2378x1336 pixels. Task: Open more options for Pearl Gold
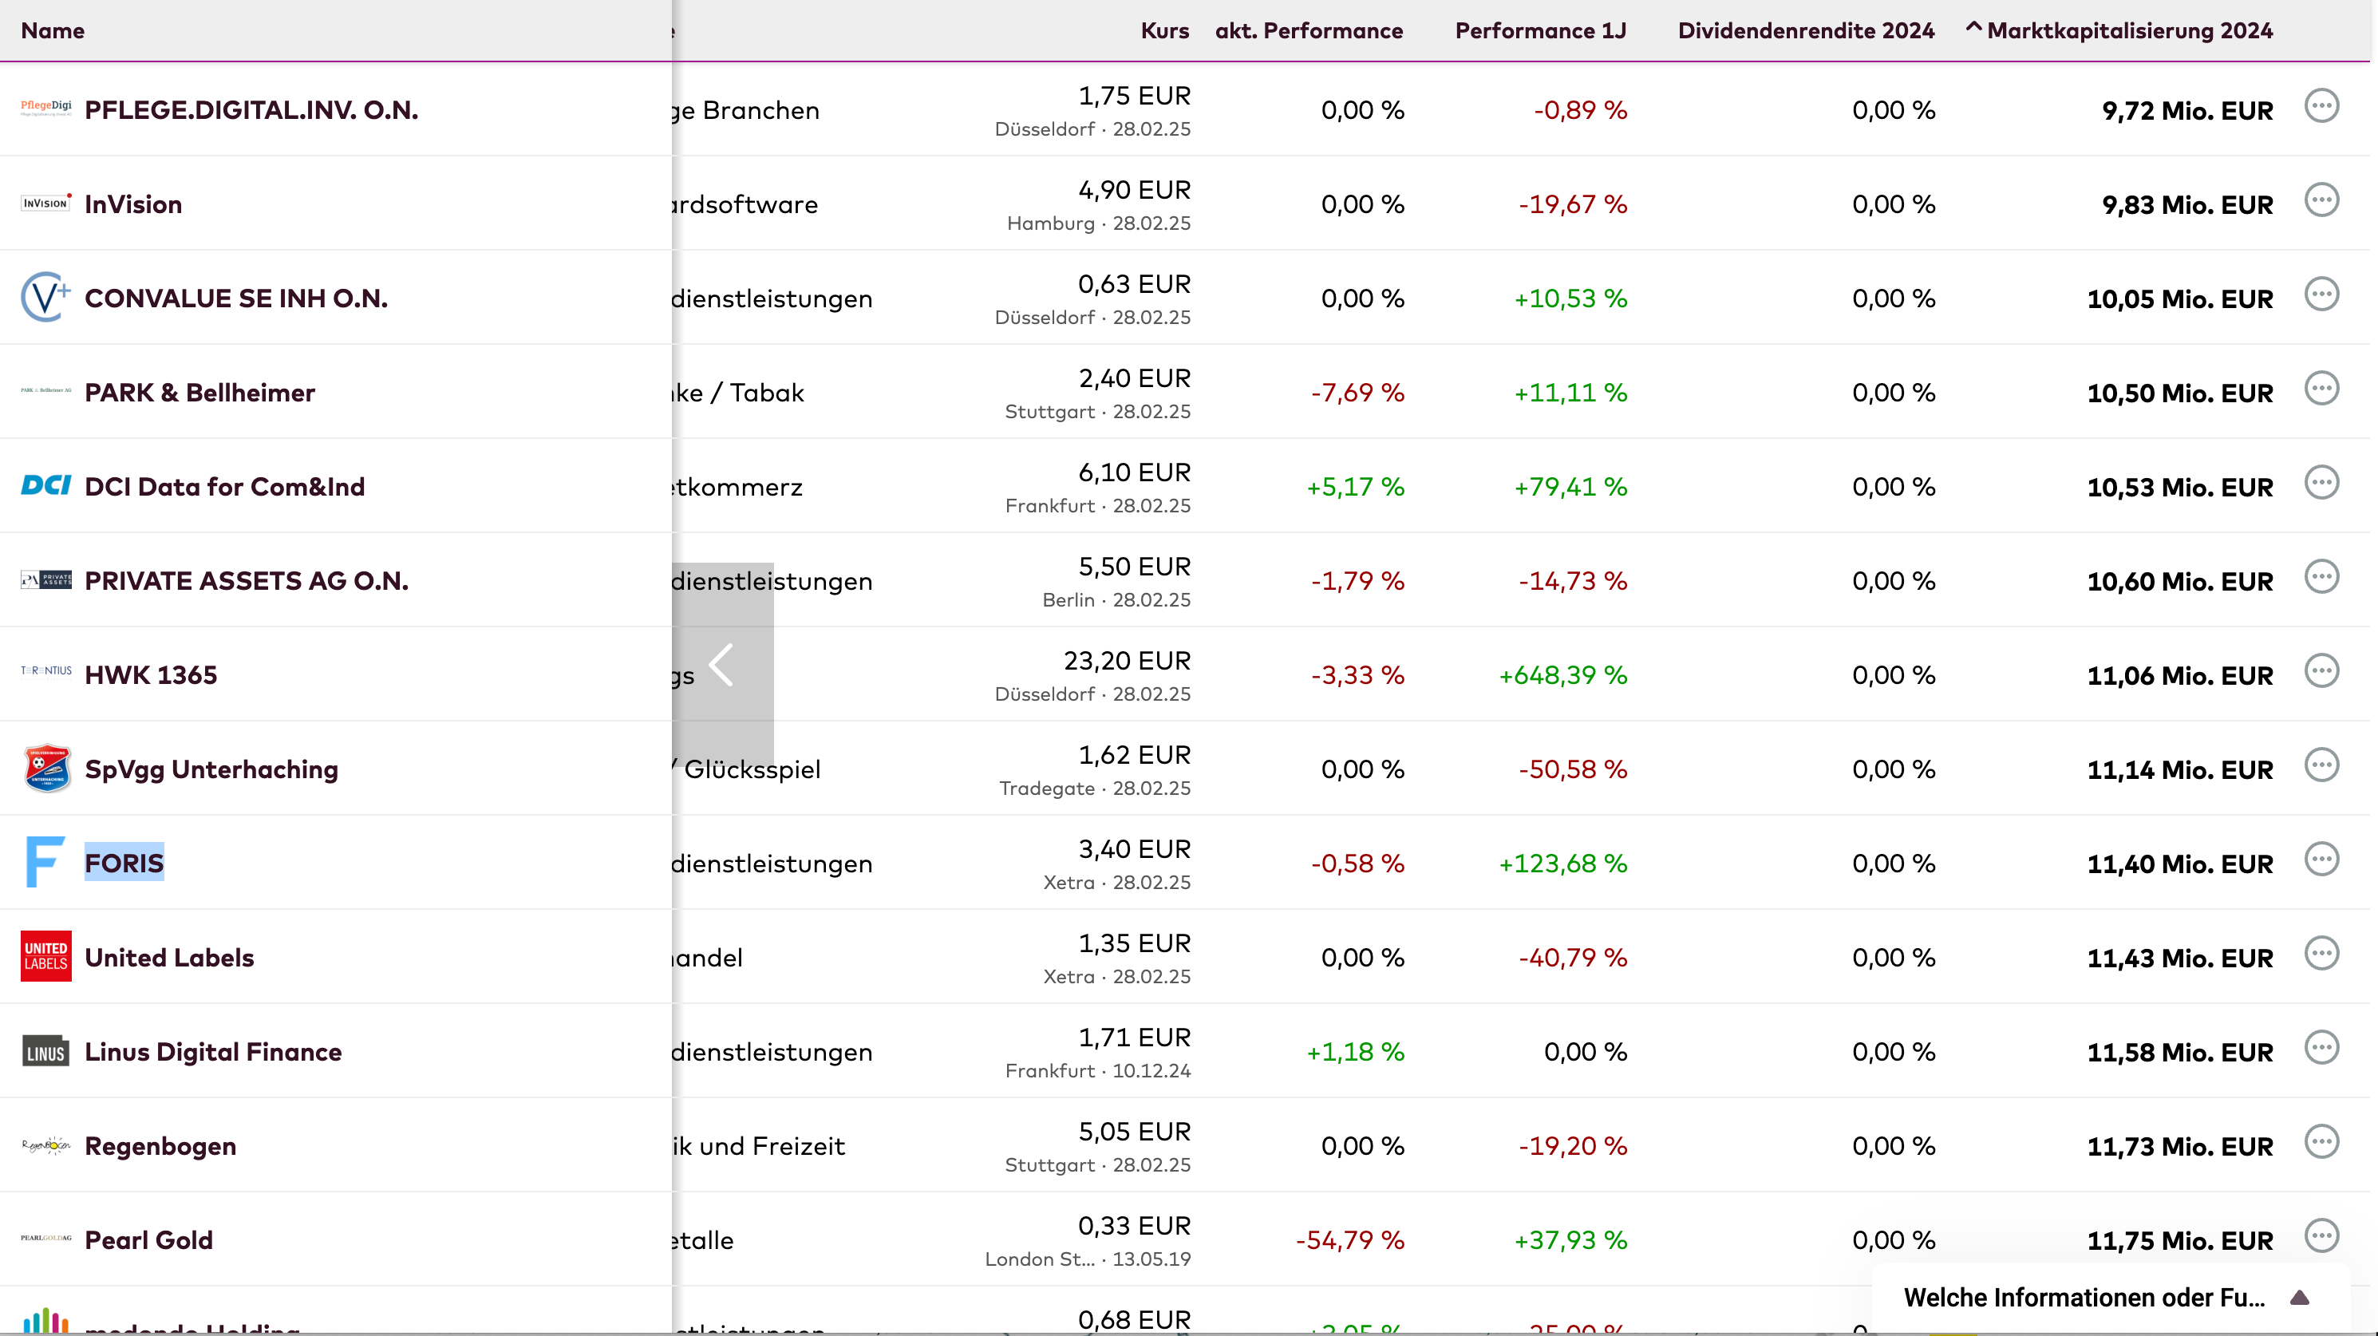pyautogui.click(x=2321, y=1236)
